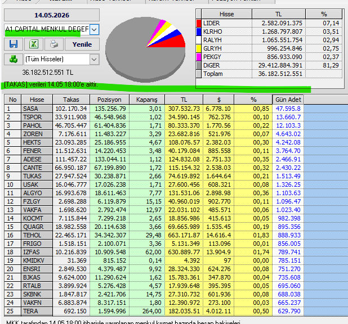Screen dimensions: 348x324
Task: Sort by the Gün Adet column header
Action: [x=288, y=100]
